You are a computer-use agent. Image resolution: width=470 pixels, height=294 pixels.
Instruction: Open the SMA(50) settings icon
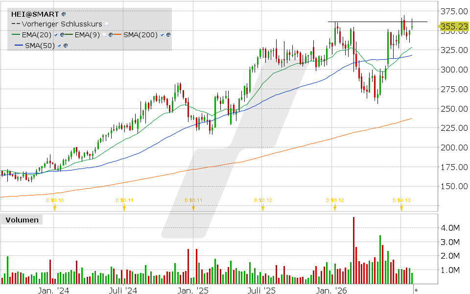(66, 46)
